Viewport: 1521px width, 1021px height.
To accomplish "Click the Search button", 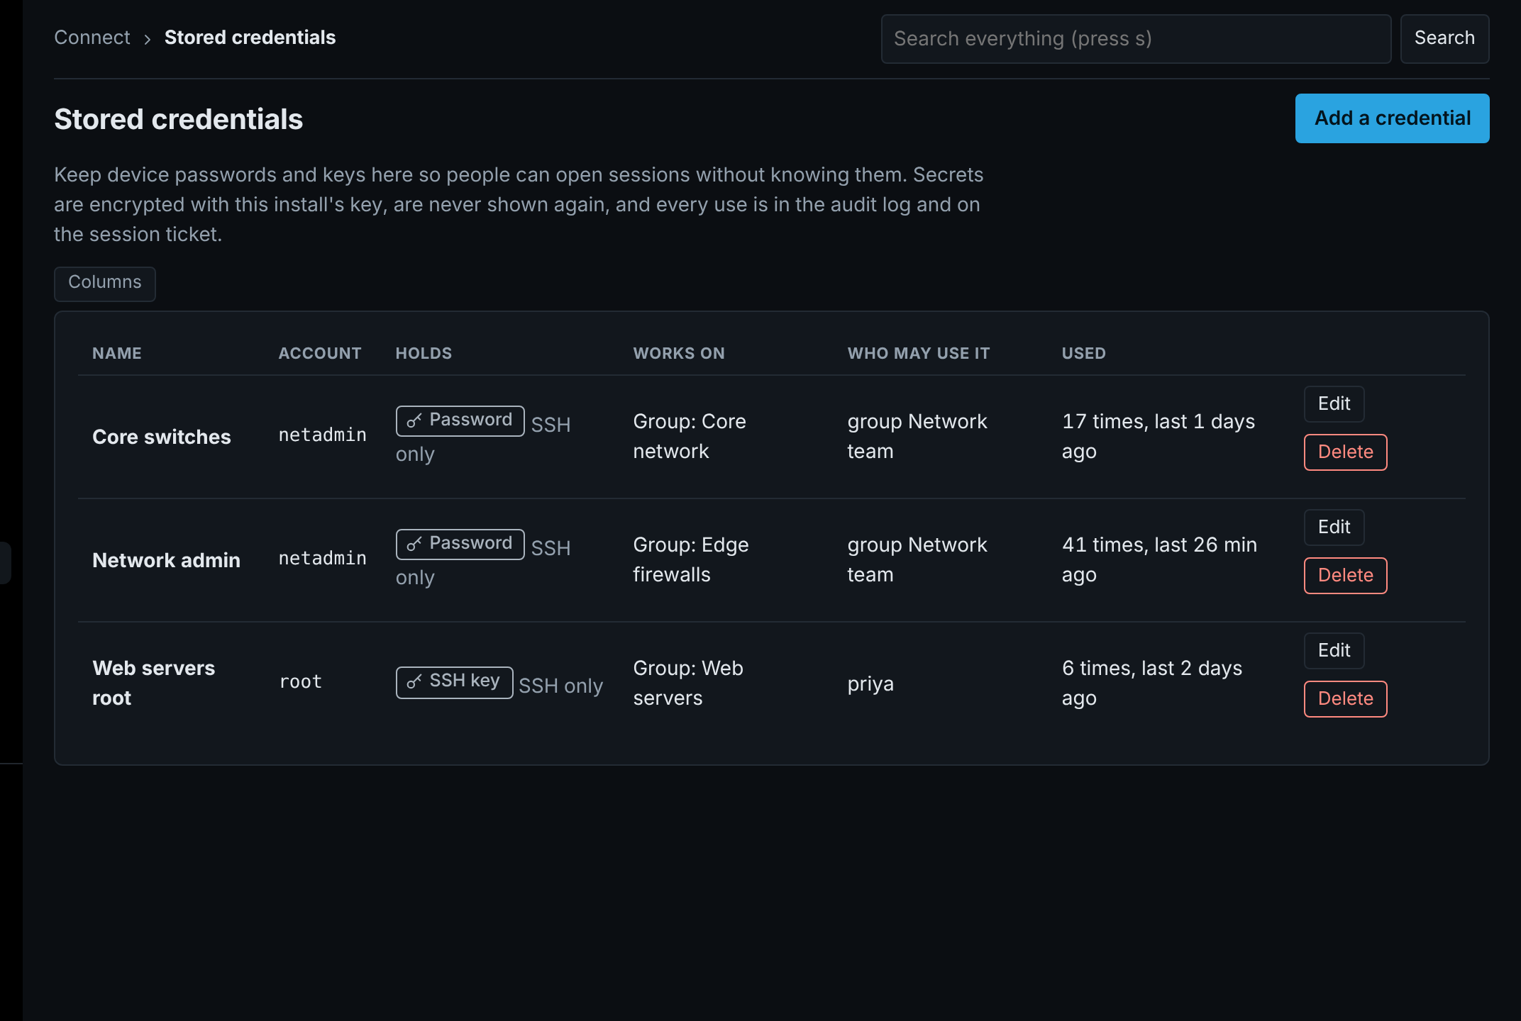I will 1444,39.
